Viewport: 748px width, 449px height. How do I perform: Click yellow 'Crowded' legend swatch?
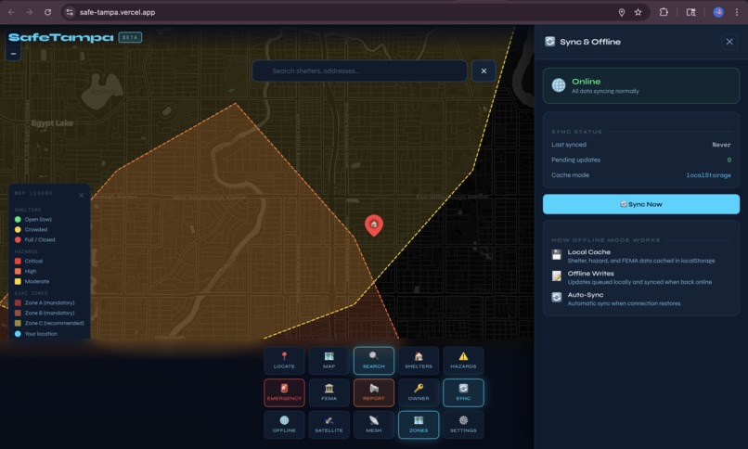click(18, 229)
